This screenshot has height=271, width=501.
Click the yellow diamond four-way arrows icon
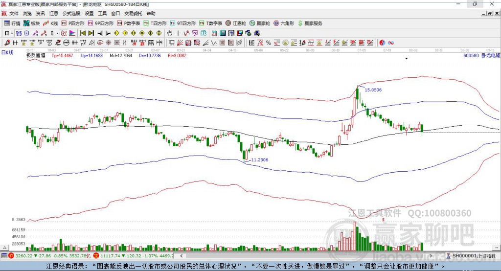[x=150, y=33]
